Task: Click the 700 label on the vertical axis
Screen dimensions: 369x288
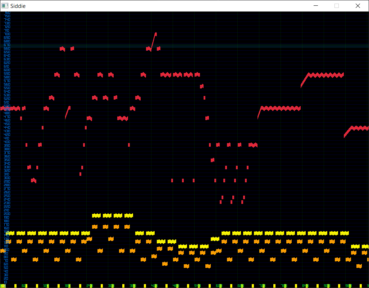Action: click(7, 34)
